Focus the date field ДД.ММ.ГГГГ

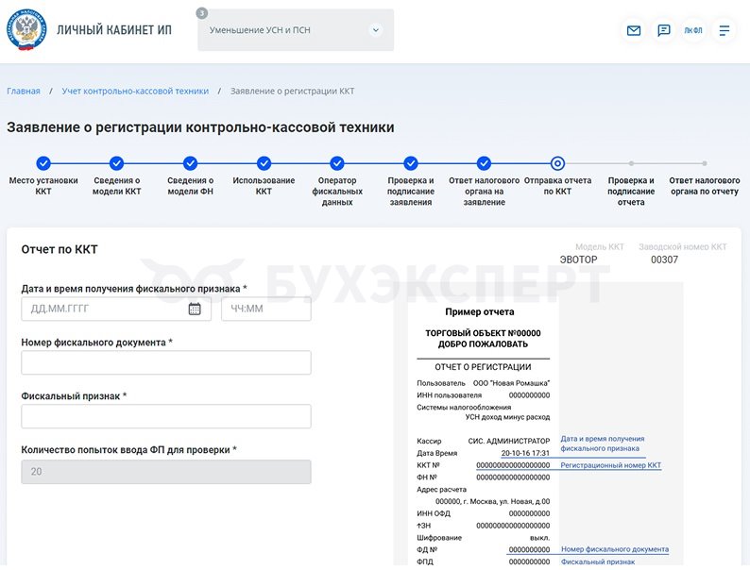tap(116, 309)
